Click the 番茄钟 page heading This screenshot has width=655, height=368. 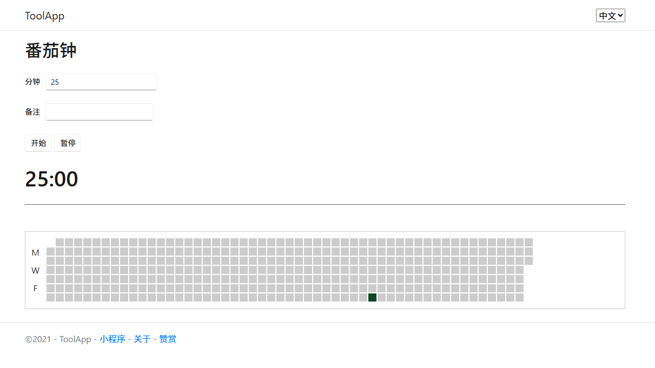pos(51,51)
